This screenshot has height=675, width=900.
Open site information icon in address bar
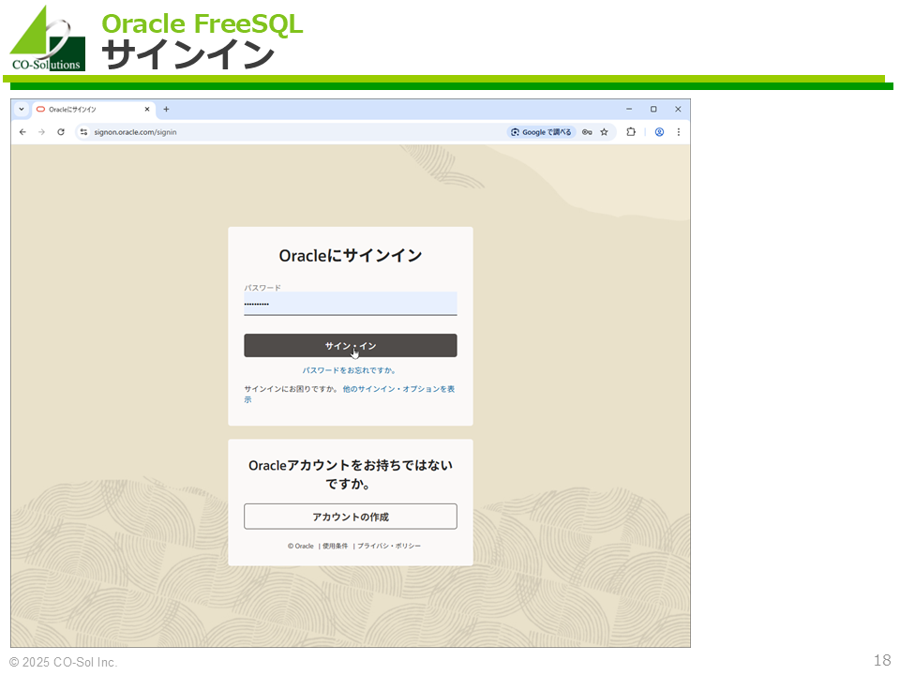(x=83, y=132)
